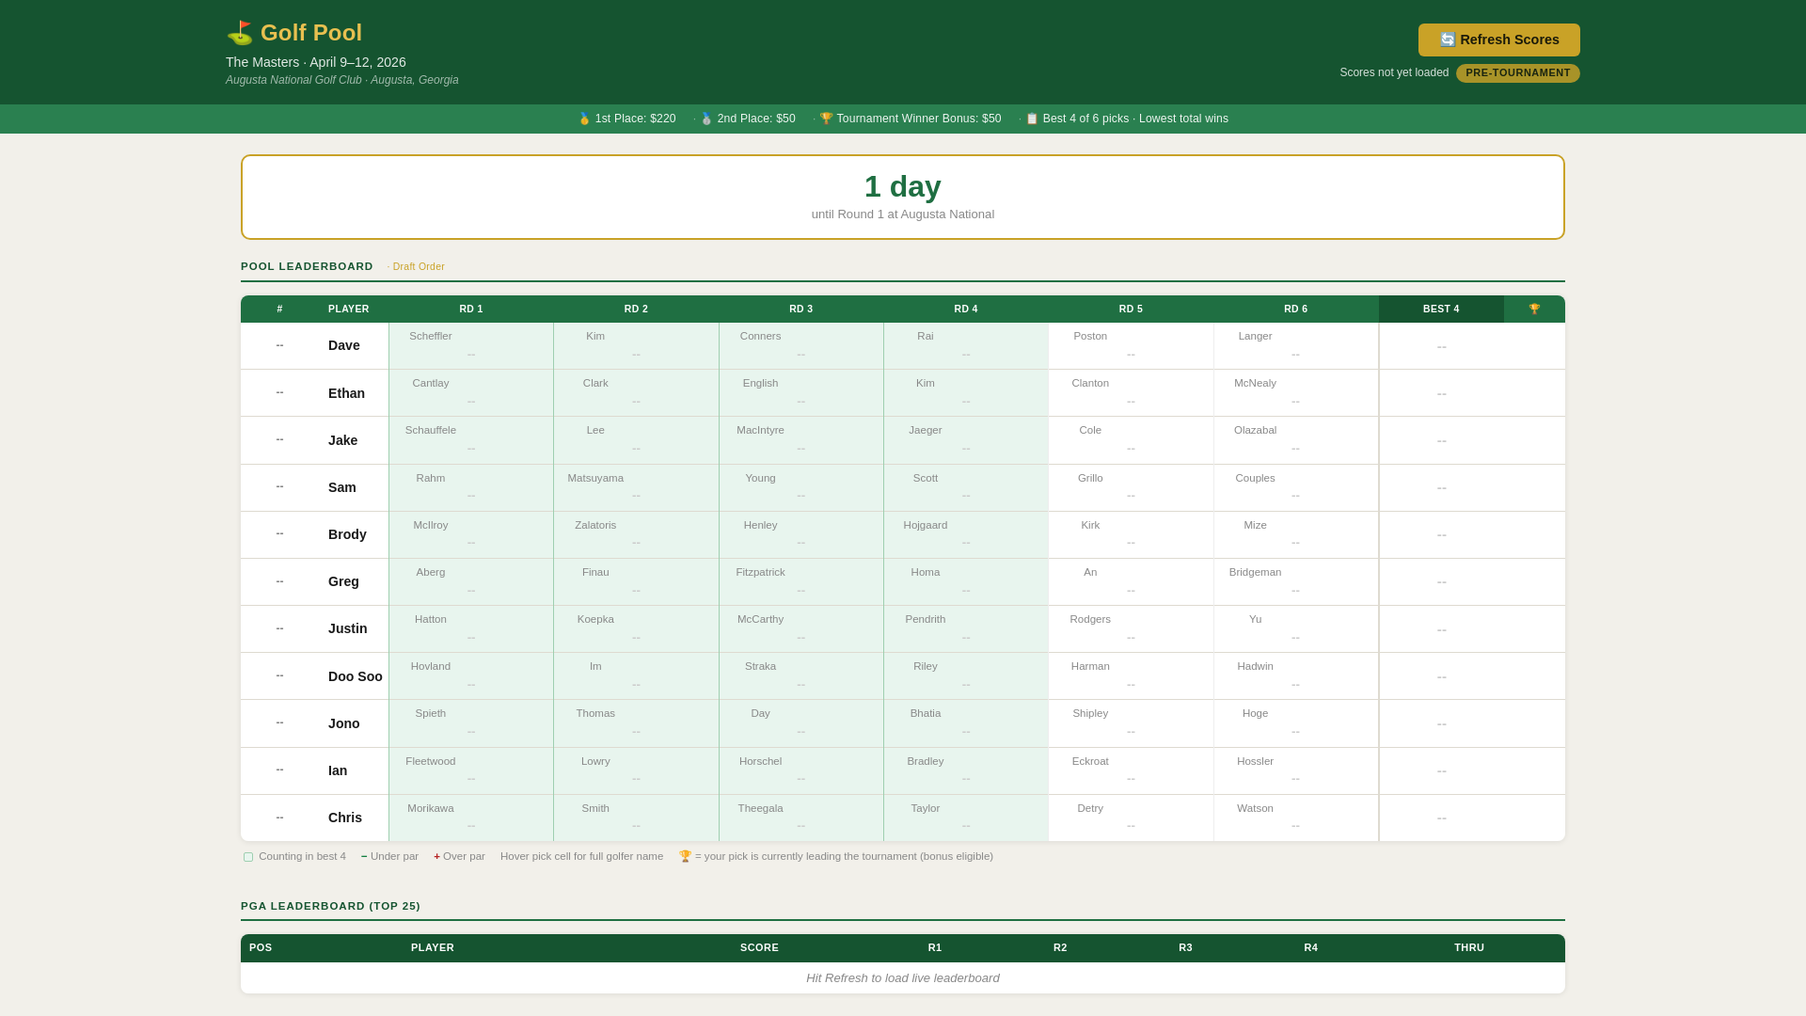Click Justin's Hatton pick cell

pos(471,629)
